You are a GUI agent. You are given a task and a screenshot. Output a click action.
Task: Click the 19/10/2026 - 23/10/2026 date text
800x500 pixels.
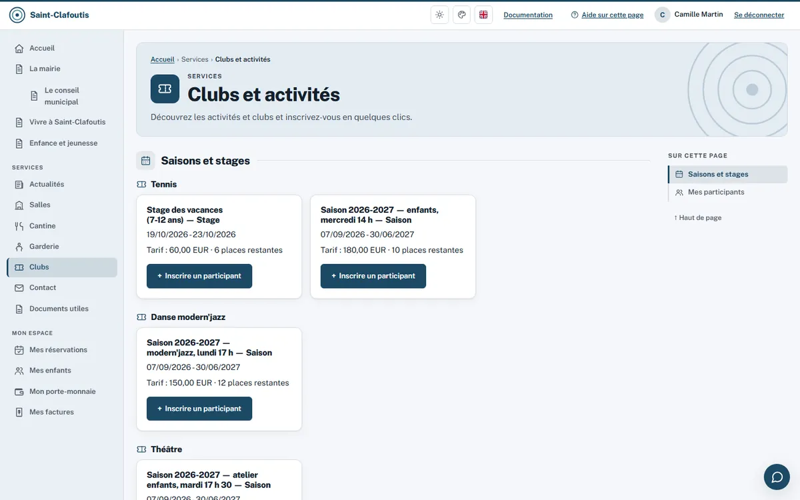[x=191, y=235]
